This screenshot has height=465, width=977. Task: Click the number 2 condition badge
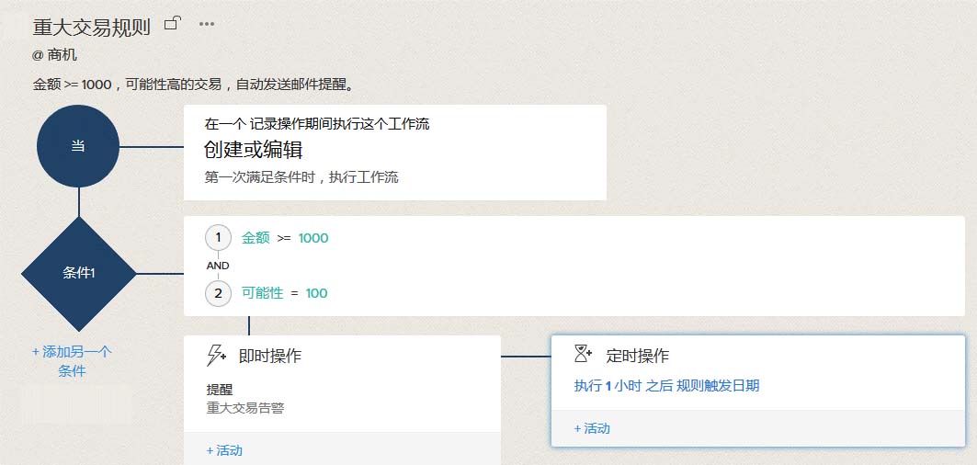point(218,293)
